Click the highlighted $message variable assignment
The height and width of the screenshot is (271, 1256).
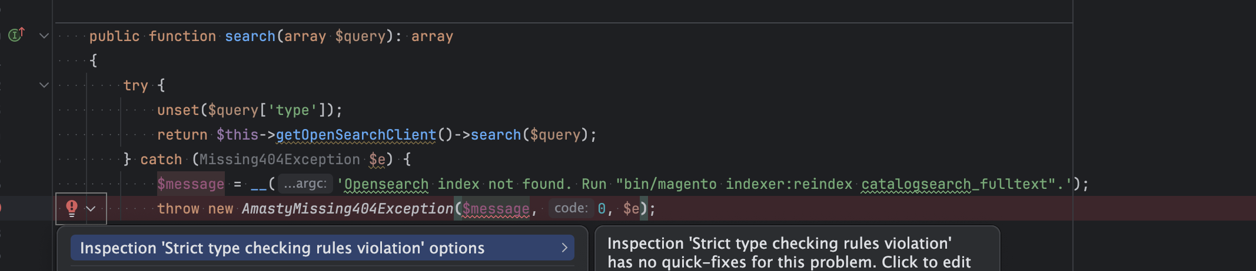pos(191,184)
